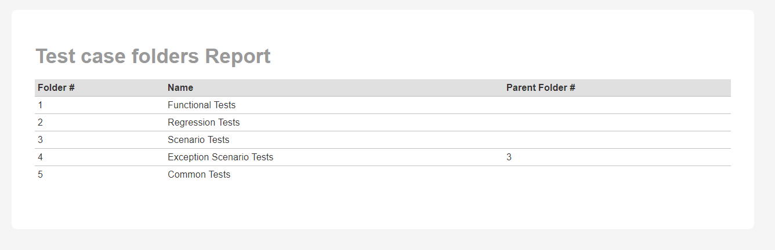This screenshot has width=775, height=250.
Task: Click empty parent folder cell of Scenario Tests
Action: click(x=615, y=140)
